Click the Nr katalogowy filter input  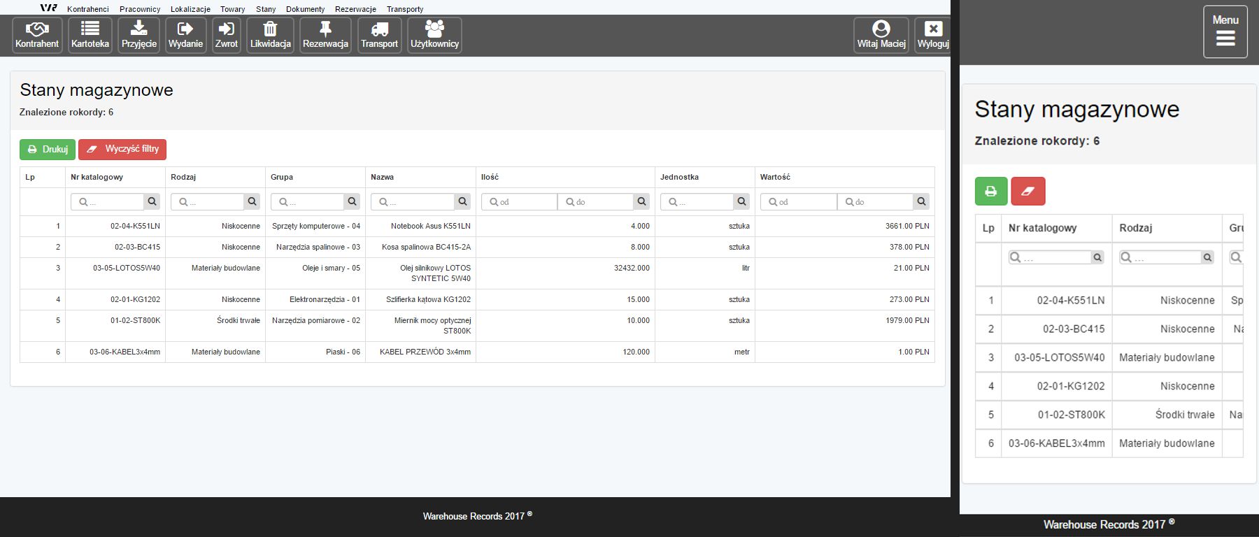point(108,202)
